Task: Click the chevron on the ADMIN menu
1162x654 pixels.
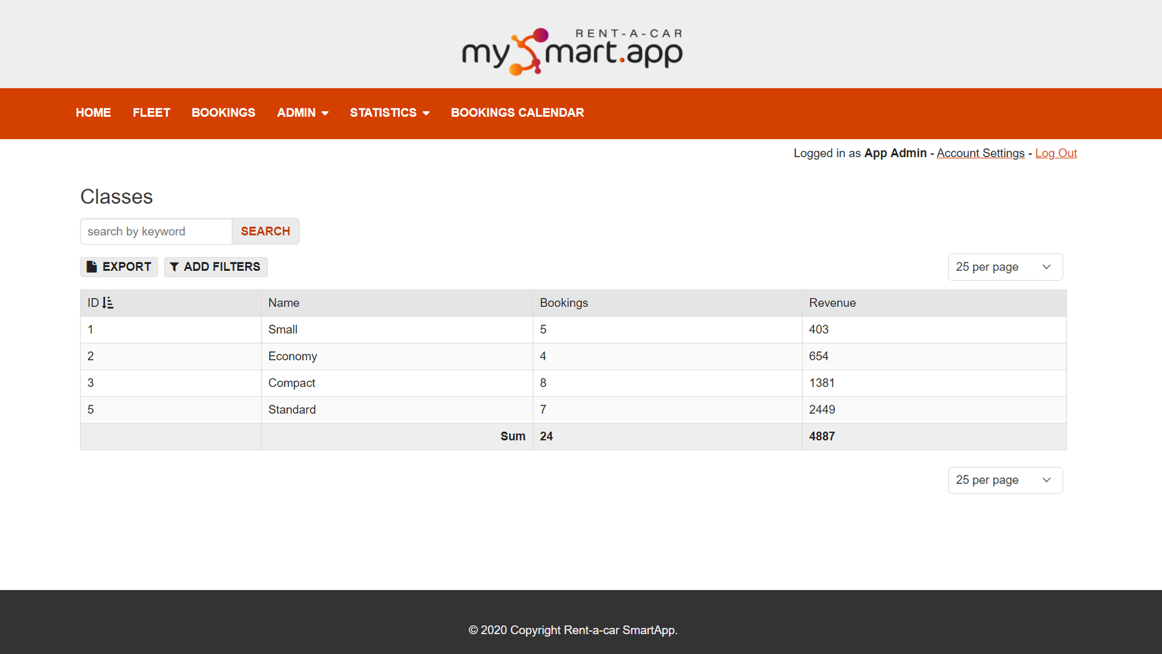Action: click(324, 113)
